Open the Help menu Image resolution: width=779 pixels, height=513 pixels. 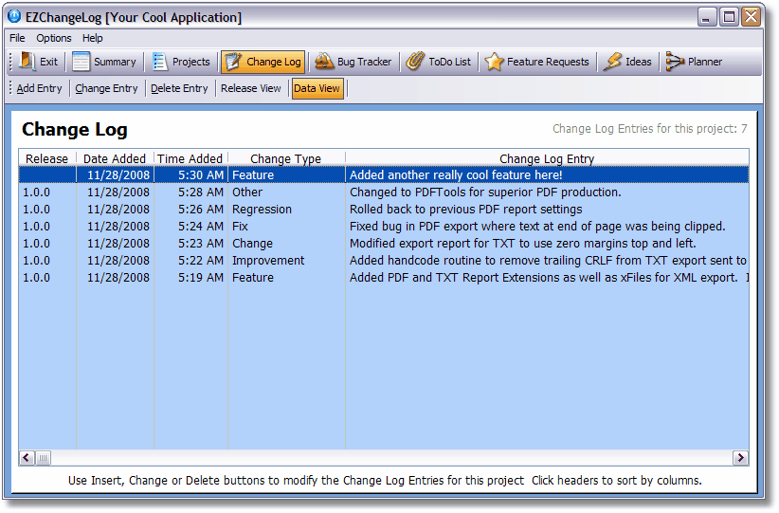tap(93, 38)
